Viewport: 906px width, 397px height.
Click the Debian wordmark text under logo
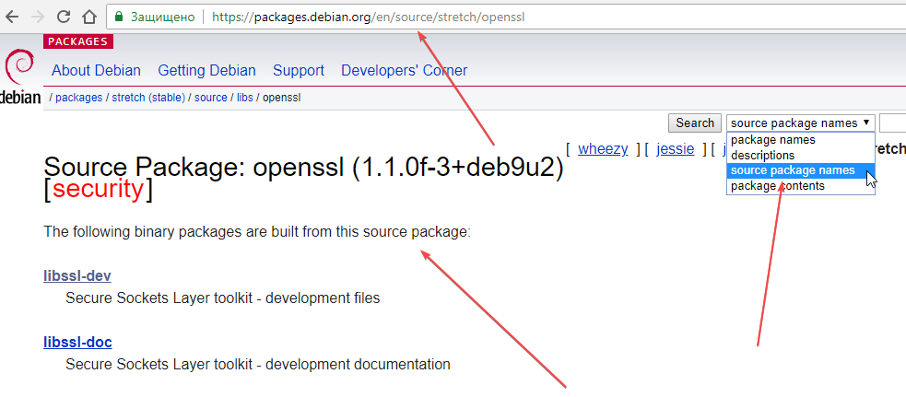click(19, 97)
